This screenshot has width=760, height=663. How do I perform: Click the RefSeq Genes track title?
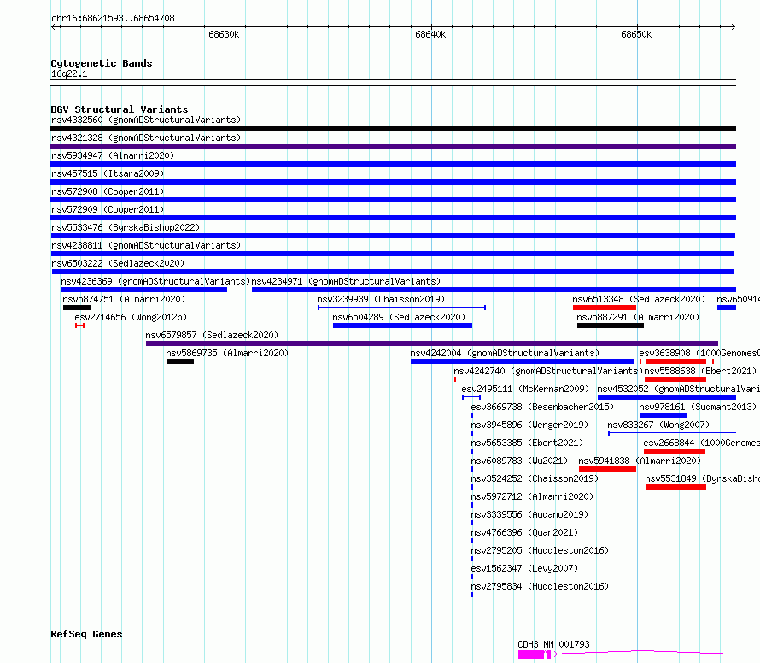tap(86, 635)
